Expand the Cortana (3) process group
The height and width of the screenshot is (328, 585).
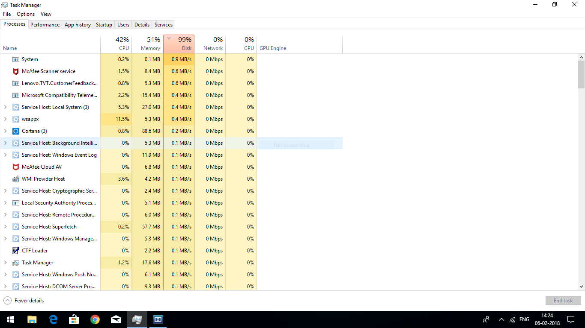point(5,131)
